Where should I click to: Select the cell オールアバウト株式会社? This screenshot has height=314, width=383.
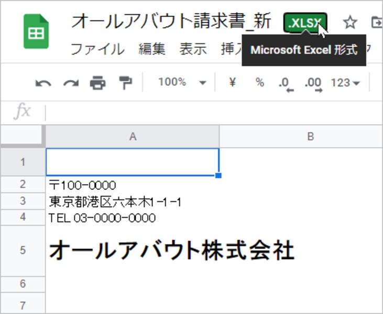(x=133, y=251)
